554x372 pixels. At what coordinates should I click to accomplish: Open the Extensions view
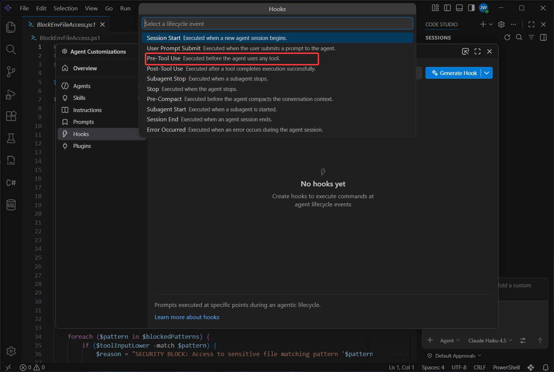(x=11, y=116)
